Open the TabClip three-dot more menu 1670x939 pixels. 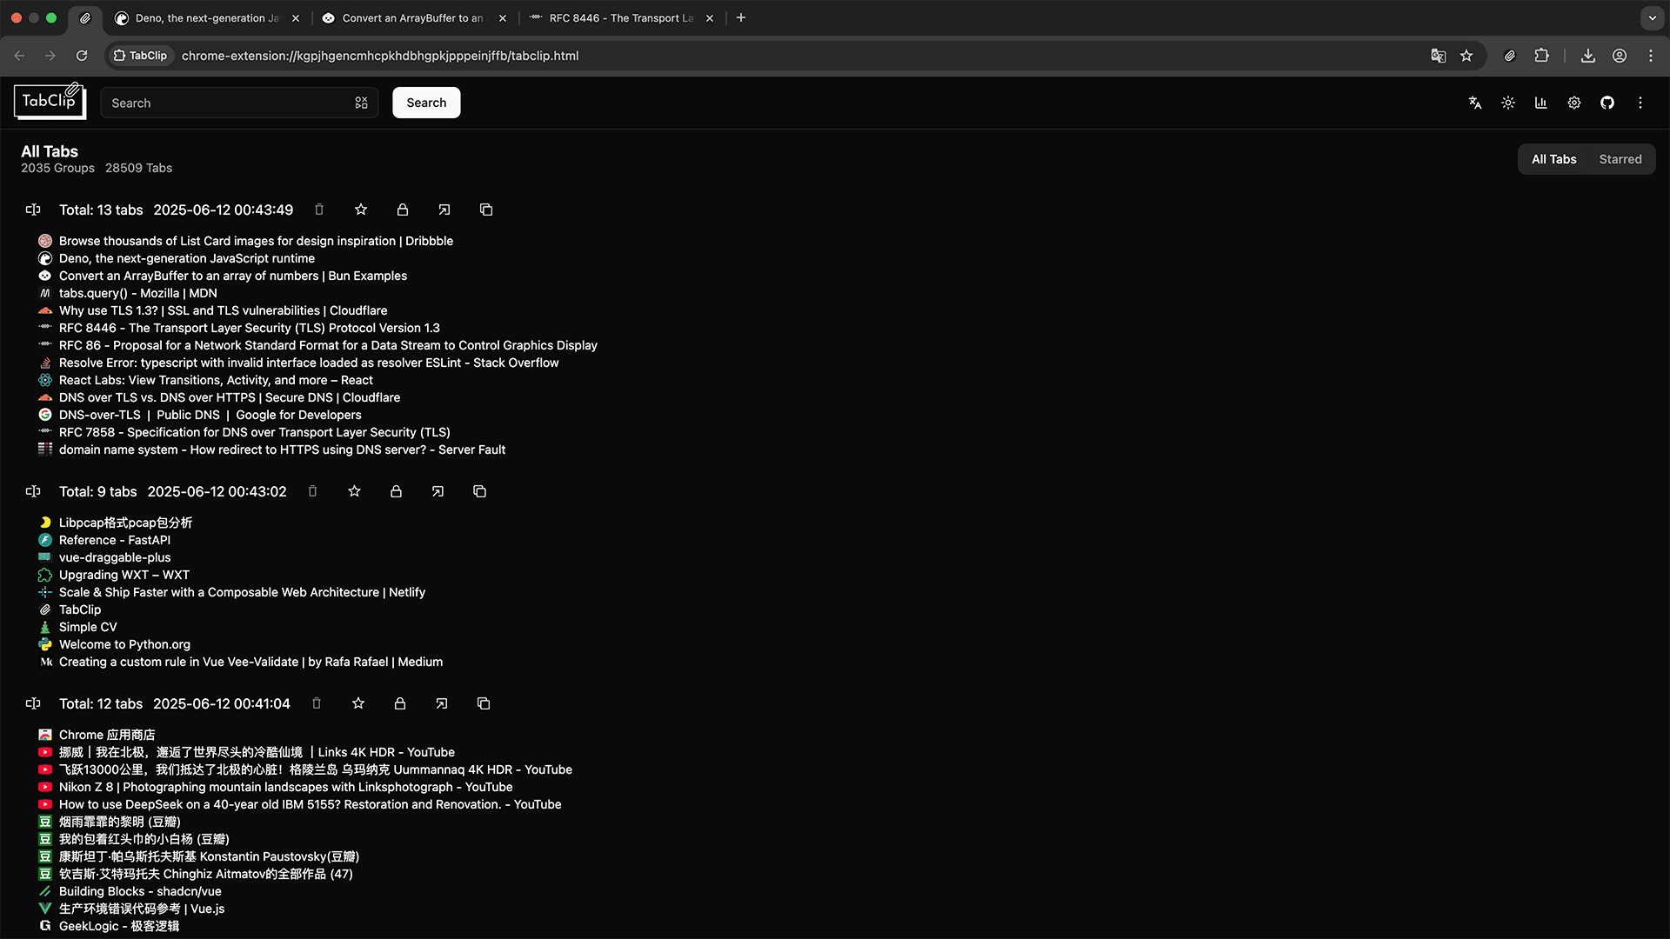[x=1640, y=103]
